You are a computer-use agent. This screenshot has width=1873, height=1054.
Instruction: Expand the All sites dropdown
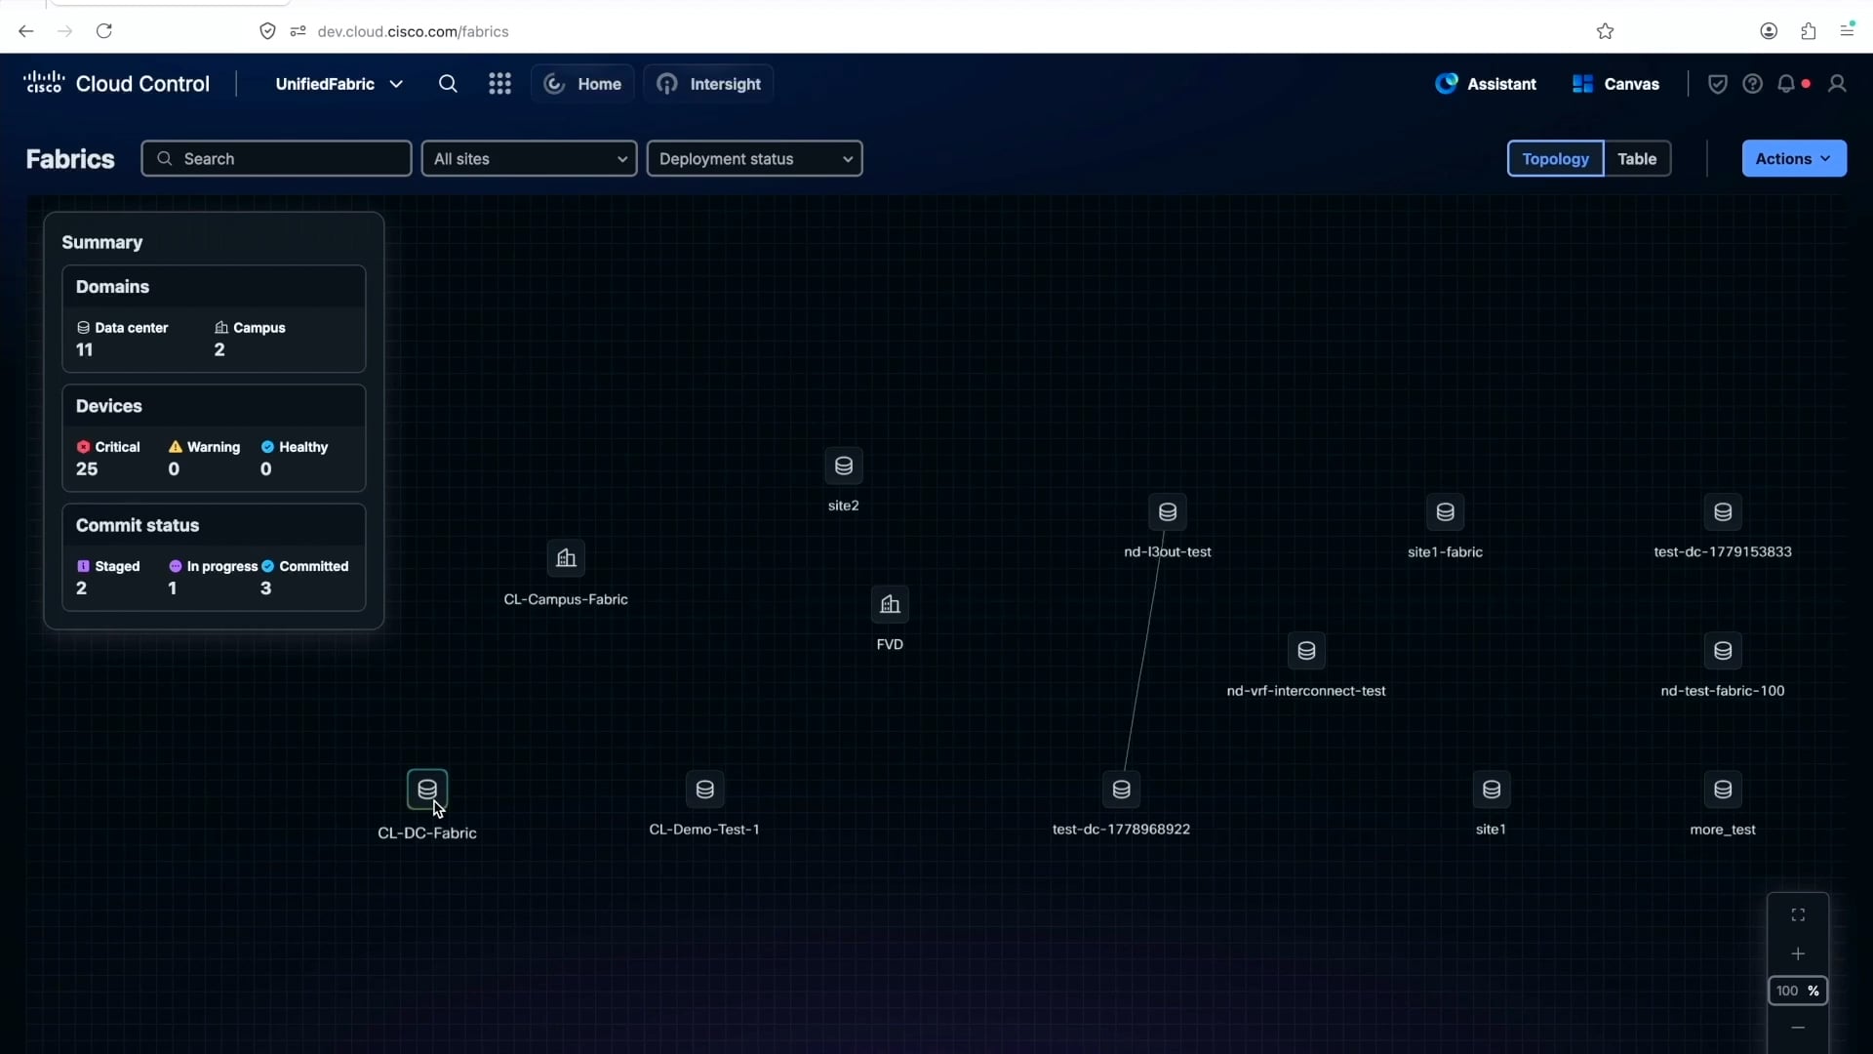point(529,159)
